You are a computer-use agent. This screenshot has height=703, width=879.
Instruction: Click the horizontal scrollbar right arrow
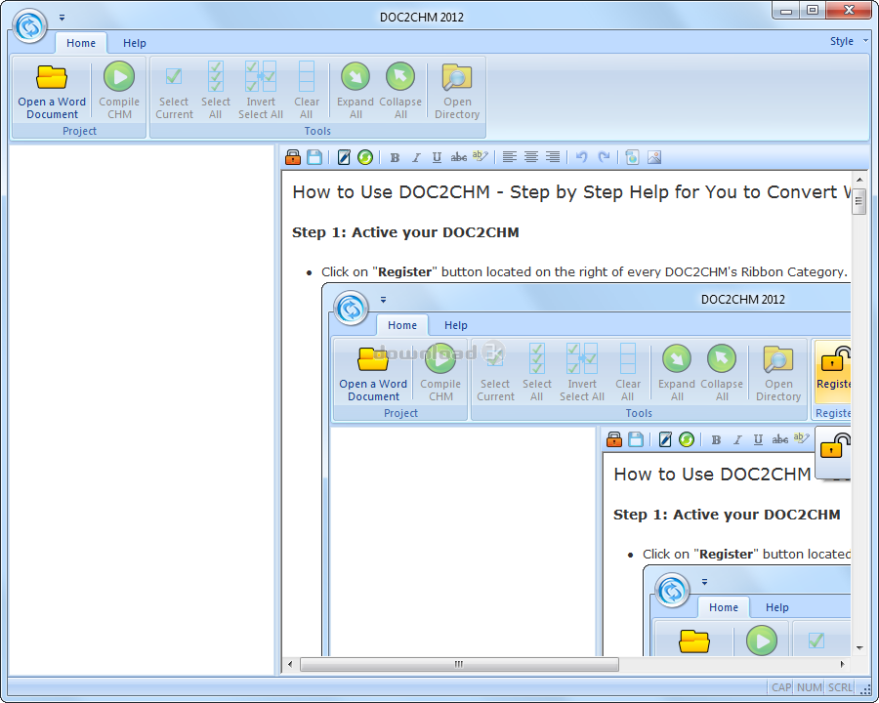[842, 664]
